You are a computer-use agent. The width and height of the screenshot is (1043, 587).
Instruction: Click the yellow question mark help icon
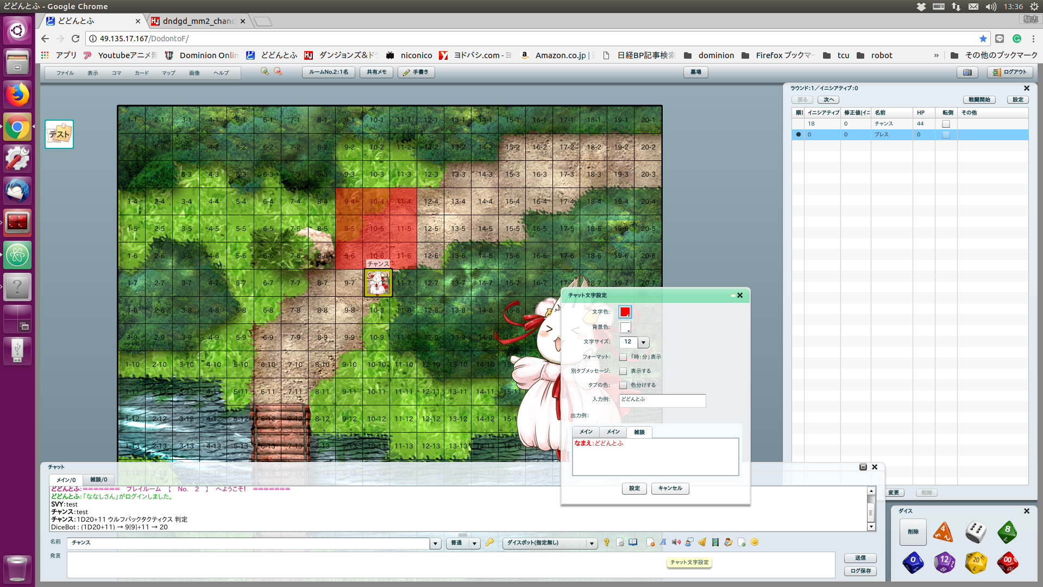point(606,542)
